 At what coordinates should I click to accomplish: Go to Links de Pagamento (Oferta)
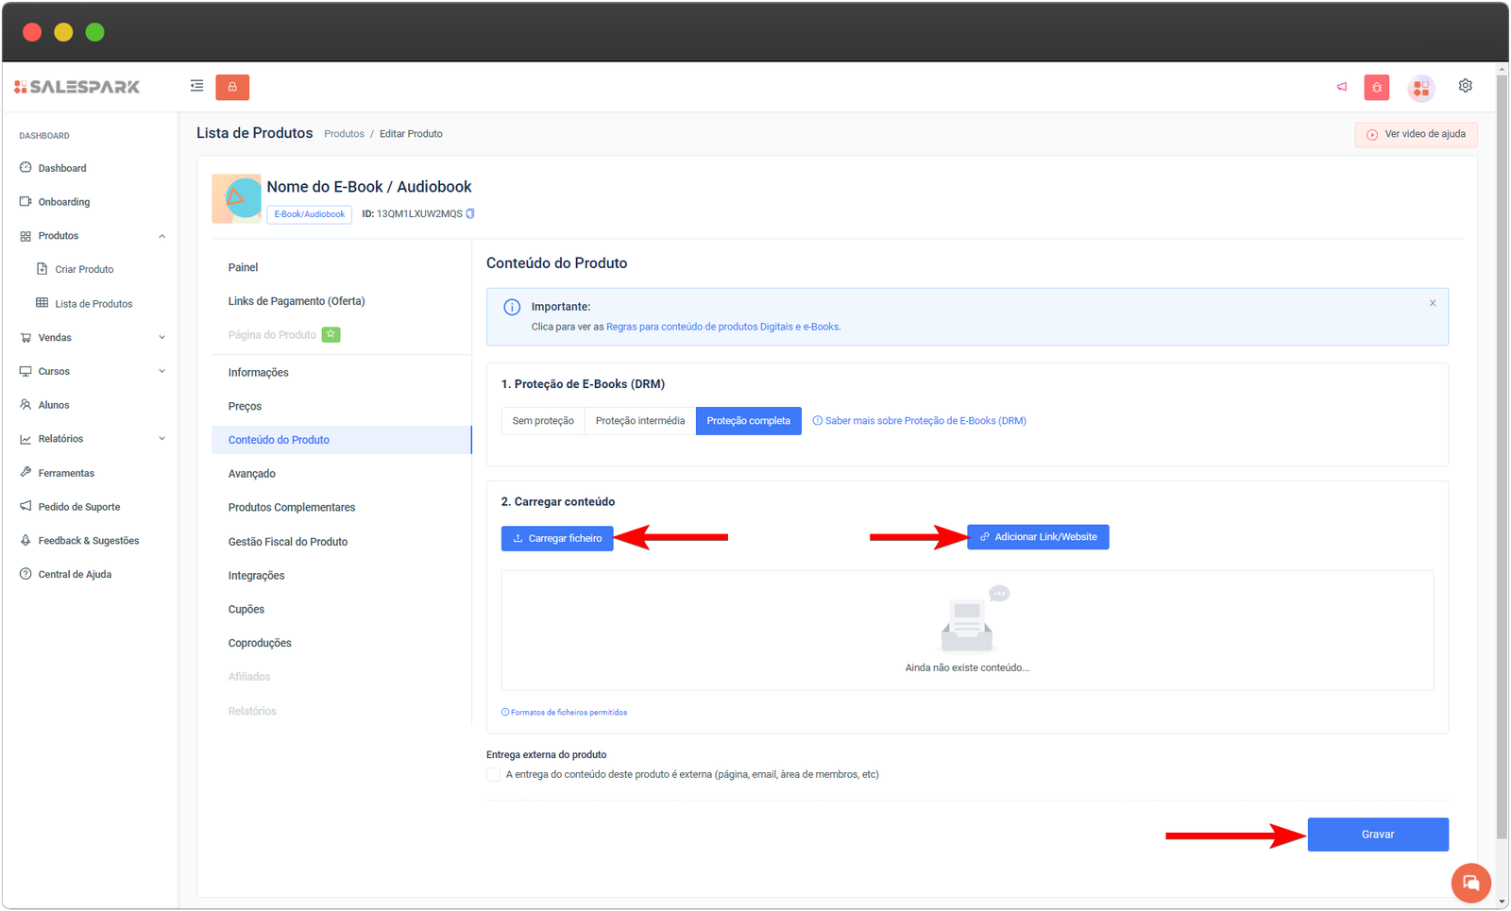coord(296,301)
